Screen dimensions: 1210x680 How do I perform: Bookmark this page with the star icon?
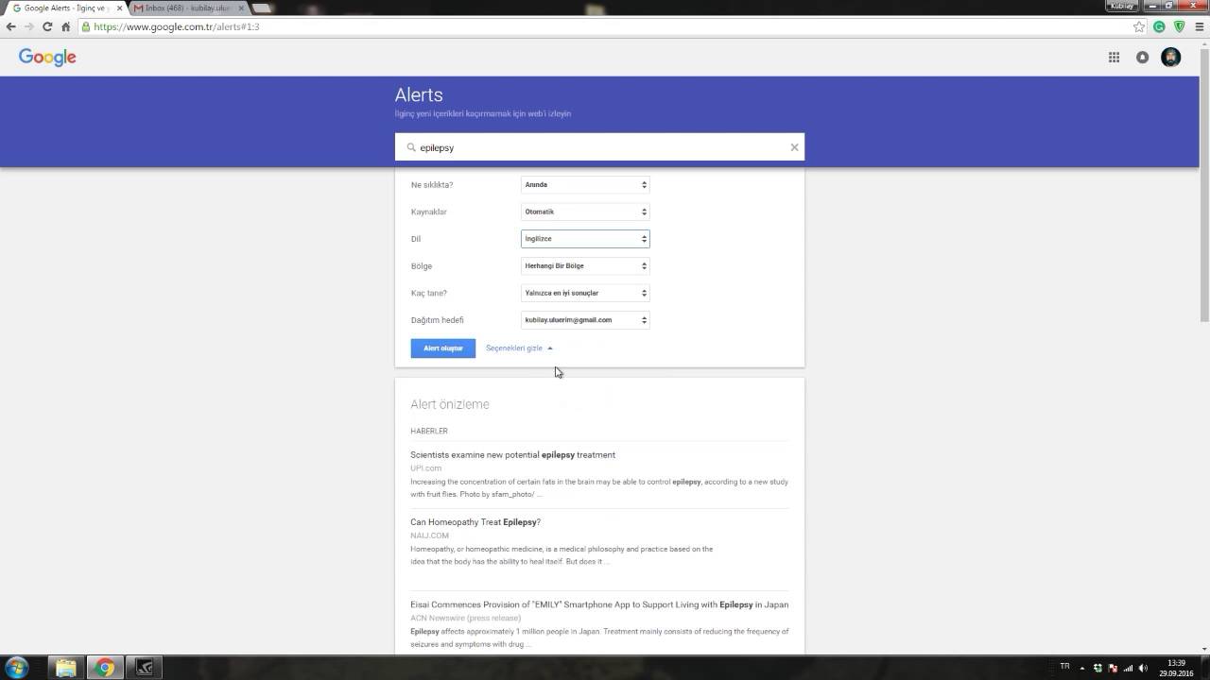point(1139,26)
